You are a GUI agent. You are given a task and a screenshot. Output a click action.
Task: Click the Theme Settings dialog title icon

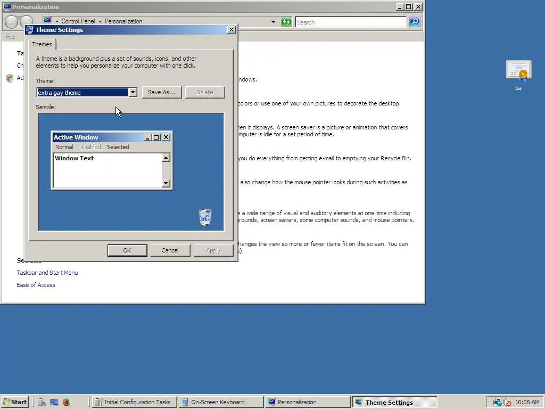pyautogui.click(x=30, y=30)
